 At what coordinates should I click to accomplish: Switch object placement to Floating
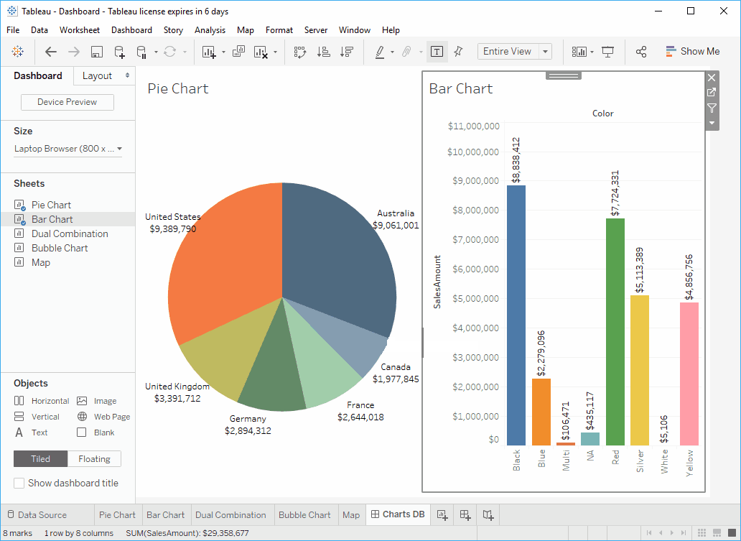tap(94, 459)
